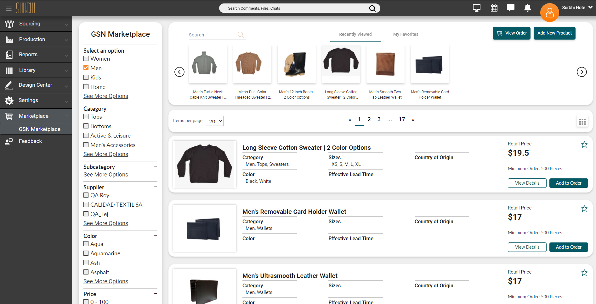Click the Production factory icon
Viewport: 596px width, 304px height.
[9, 40]
